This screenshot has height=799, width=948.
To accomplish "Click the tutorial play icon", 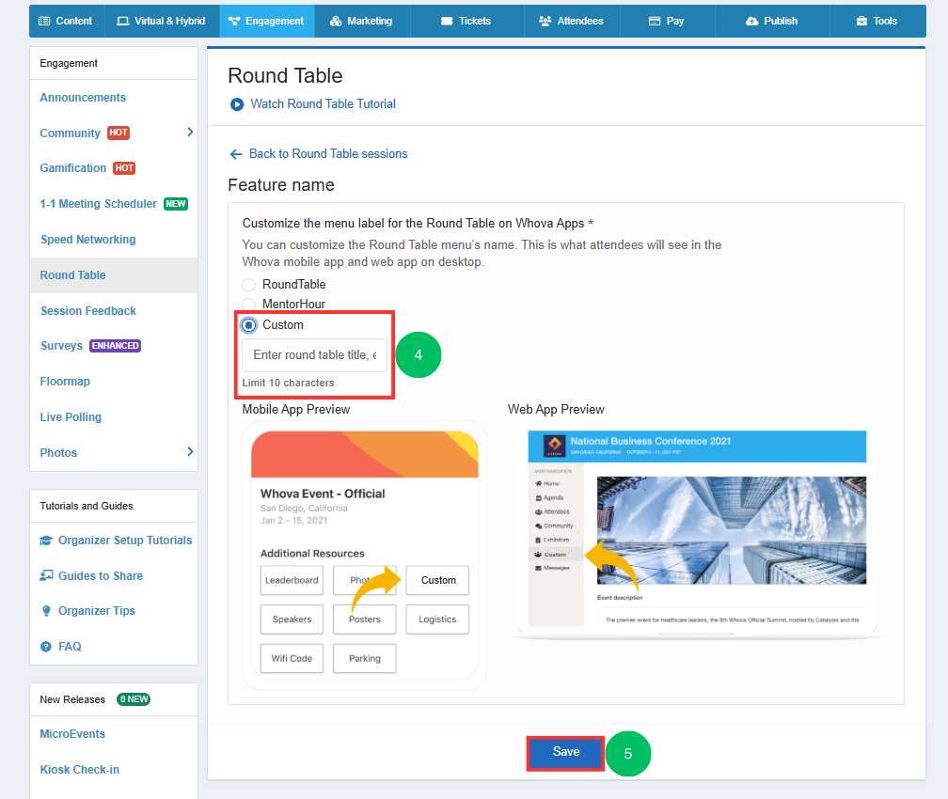I will click(x=236, y=104).
